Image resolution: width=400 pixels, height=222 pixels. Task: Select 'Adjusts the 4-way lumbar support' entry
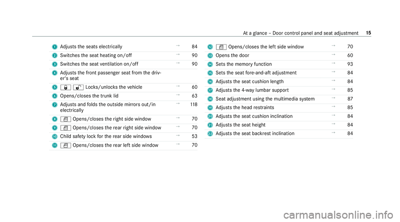click(252, 90)
